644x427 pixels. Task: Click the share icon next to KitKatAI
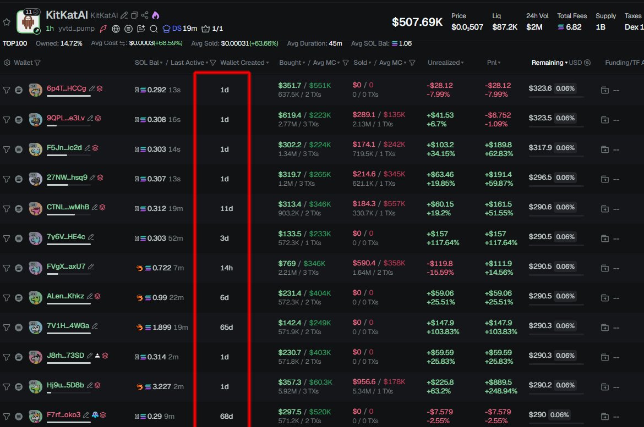(145, 15)
